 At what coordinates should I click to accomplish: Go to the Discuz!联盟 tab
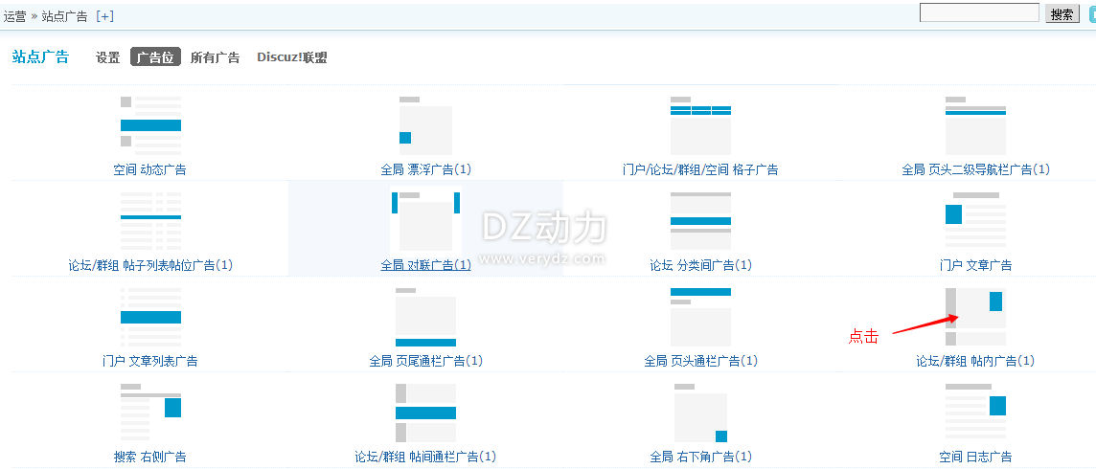291,57
